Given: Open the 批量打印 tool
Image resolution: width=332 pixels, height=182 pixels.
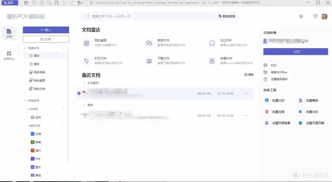Looking at the screenshot, I should pyautogui.click(x=275, y=100).
